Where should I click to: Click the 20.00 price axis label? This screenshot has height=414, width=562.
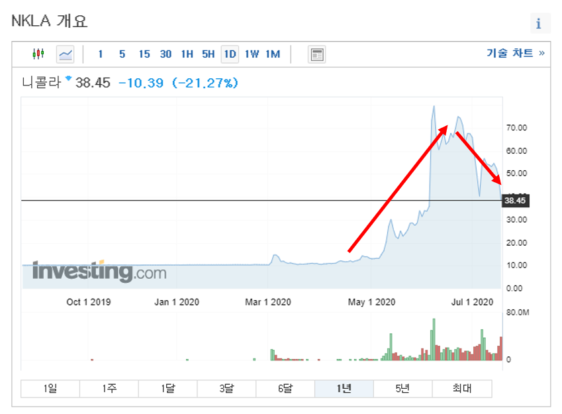(516, 243)
